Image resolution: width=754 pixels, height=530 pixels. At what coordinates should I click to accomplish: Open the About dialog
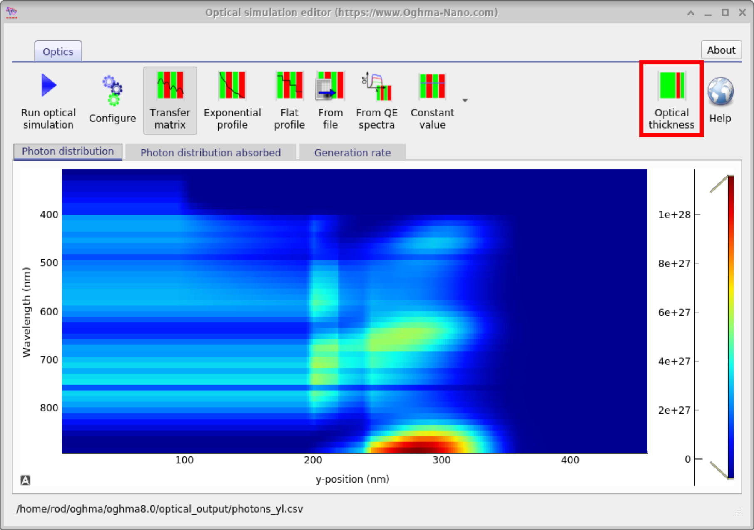[x=721, y=50]
